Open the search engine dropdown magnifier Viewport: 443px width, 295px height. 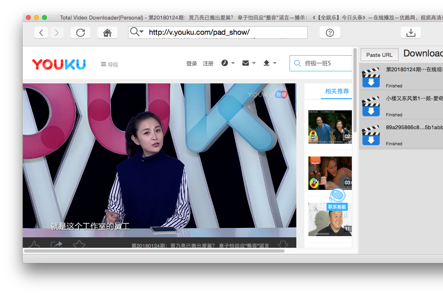tap(137, 32)
